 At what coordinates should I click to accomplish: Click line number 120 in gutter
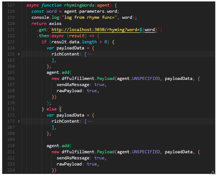[11, 24]
